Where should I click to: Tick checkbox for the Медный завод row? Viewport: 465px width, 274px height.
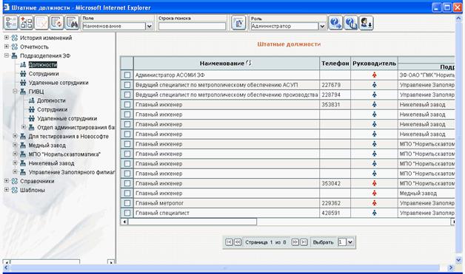127,193
